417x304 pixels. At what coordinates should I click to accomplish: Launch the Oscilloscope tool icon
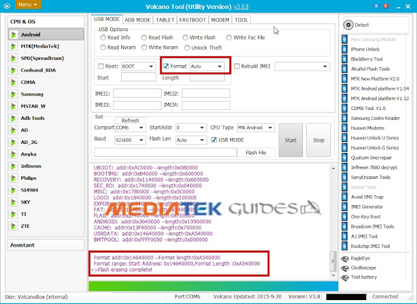[x=345, y=268]
